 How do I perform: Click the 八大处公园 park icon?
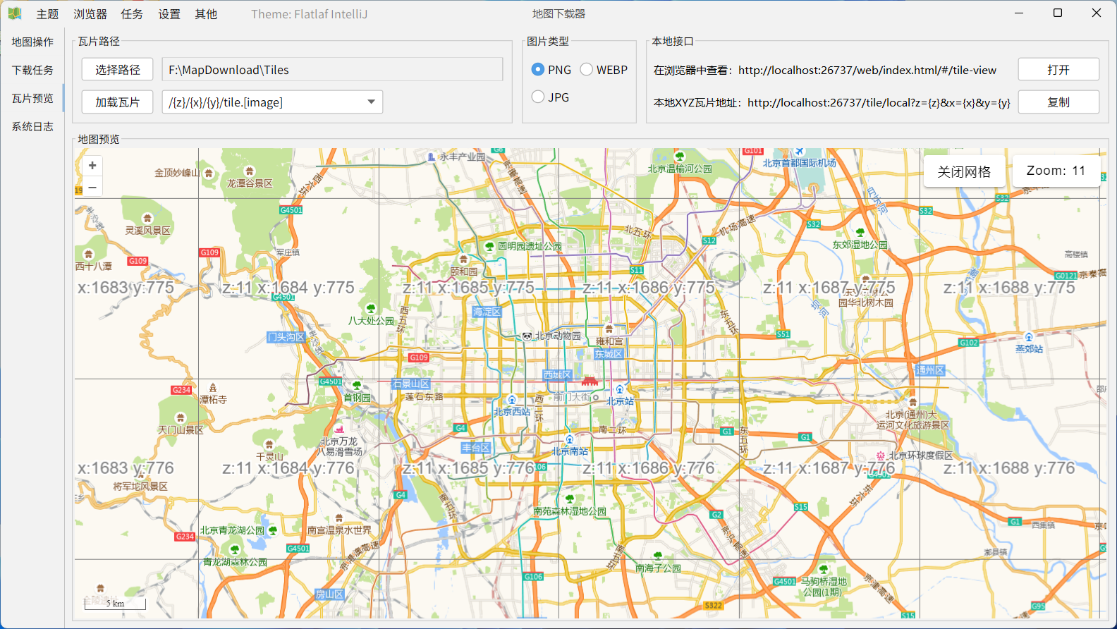(x=371, y=309)
